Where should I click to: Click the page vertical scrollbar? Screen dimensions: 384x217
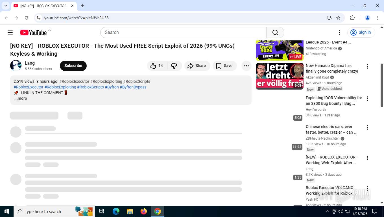[382, 85]
